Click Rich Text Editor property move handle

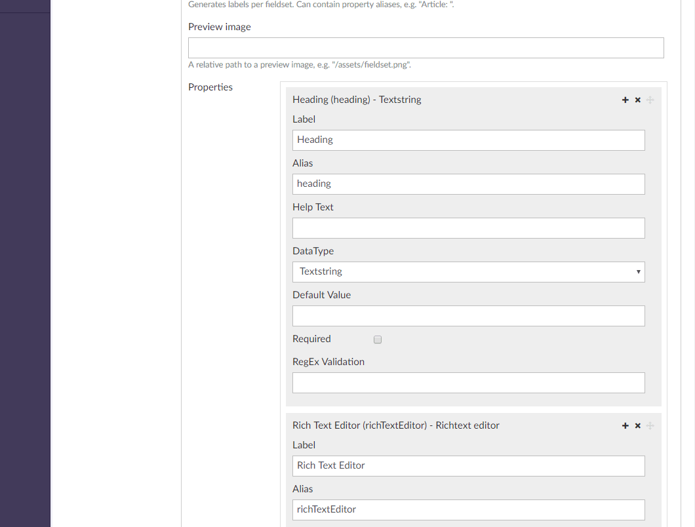pos(650,425)
